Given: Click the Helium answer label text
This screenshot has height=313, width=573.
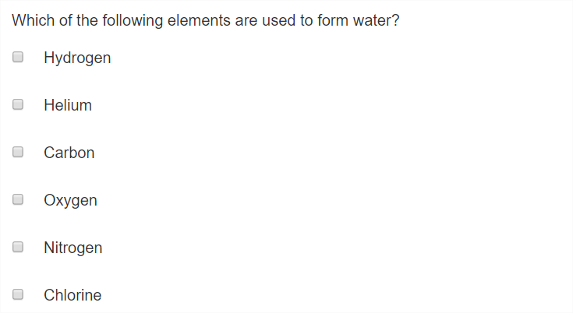Looking at the screenshot, I should pos(68,105).
